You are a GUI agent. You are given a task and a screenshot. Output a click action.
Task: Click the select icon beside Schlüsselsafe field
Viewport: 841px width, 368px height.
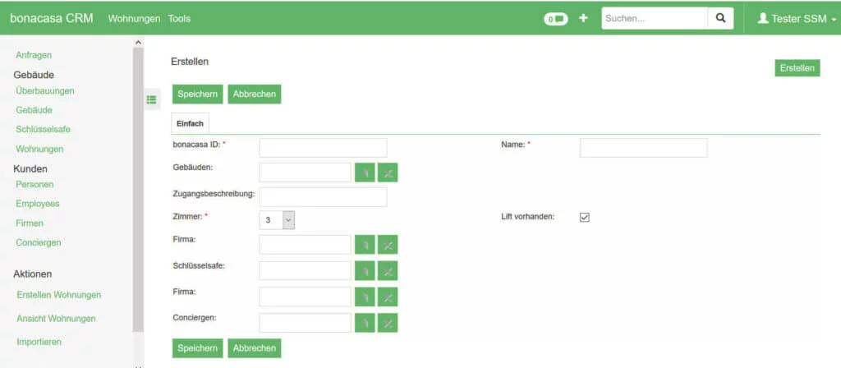tap(365, 271)
